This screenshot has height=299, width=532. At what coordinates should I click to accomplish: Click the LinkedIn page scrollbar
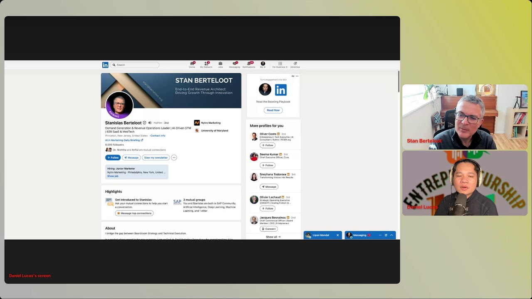399,82
